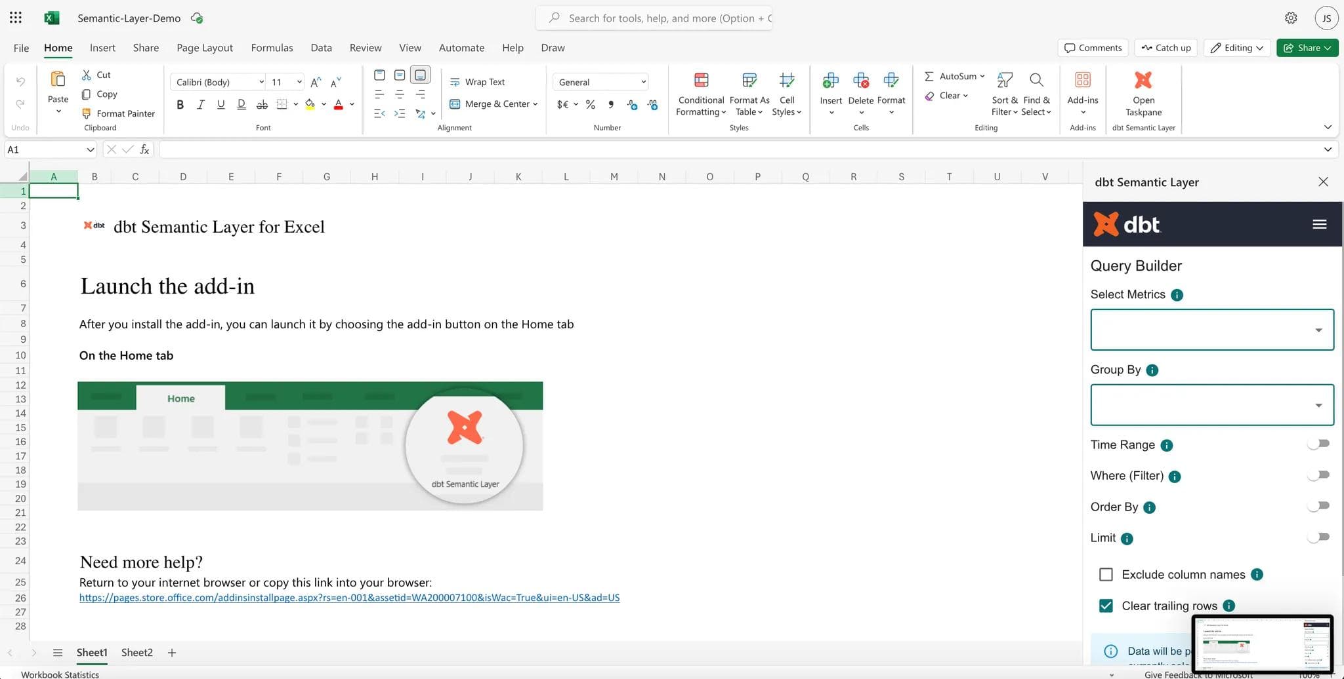The image size is (1344, 679).
Task: Switch to the Page Layout tab
Action: point(205,48)
